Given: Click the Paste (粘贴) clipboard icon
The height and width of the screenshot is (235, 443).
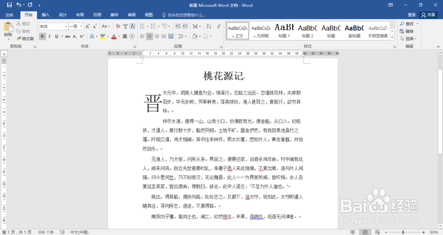Looking at the screenshot, I should (x=8, y=27).
